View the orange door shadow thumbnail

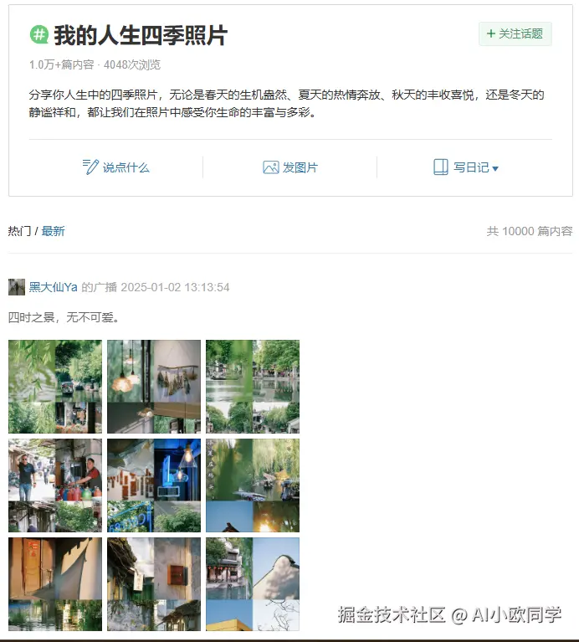pyautogui.click(x=55, y=584)
